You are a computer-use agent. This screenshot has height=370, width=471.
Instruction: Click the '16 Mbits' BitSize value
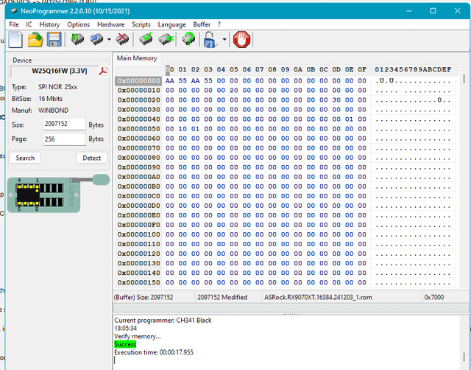click(x=50, y=99)
